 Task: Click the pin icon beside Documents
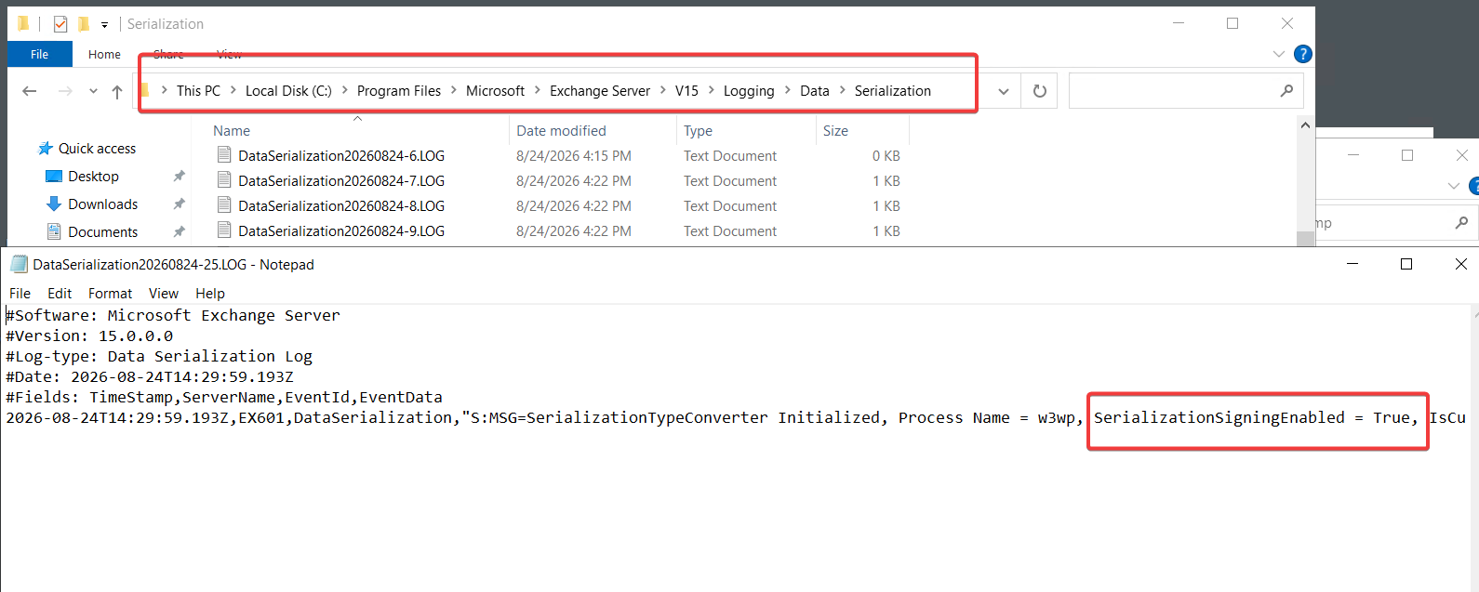[x=179, y=232]
